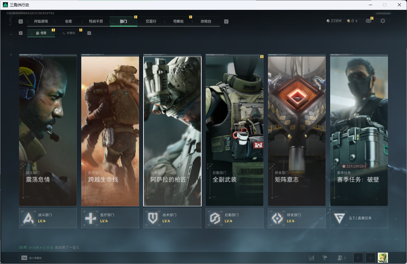Viewport: 407px width, 264px height.
Task: Click the research department diamond icon
Action: coord(277,218)
